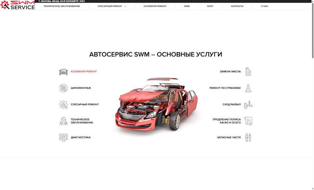
Task: Click the spark plugs spare parts icon
Action: pyautogui.click(x=248, y=138)
